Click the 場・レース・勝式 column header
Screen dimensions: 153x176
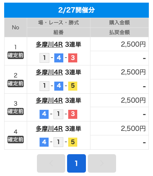58,23
